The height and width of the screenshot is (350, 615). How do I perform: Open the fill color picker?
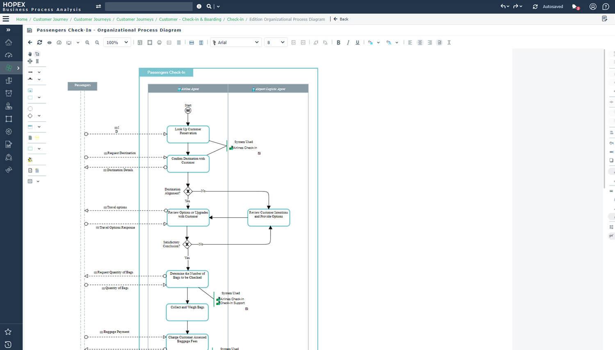tap(370, 42)
